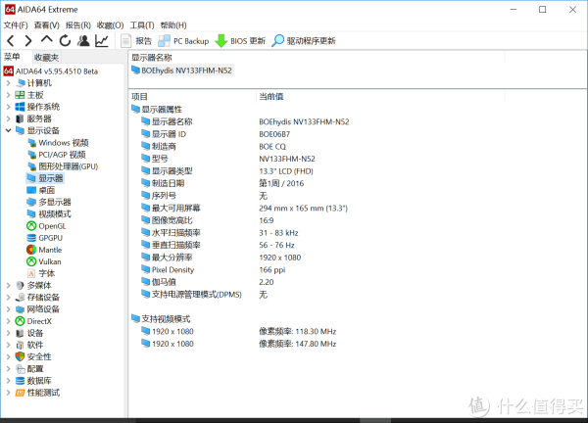Open the 帮助(H) menu
Screen dimensions: 588x423
(x=173, y=25)
